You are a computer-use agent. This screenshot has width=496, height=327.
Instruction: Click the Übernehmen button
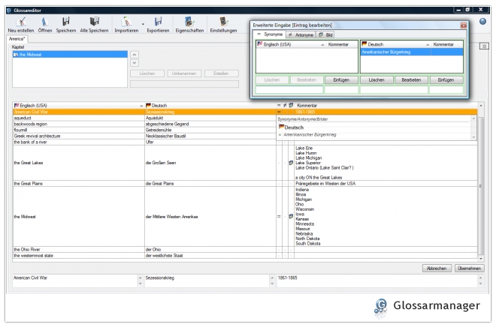coord(468,268)
